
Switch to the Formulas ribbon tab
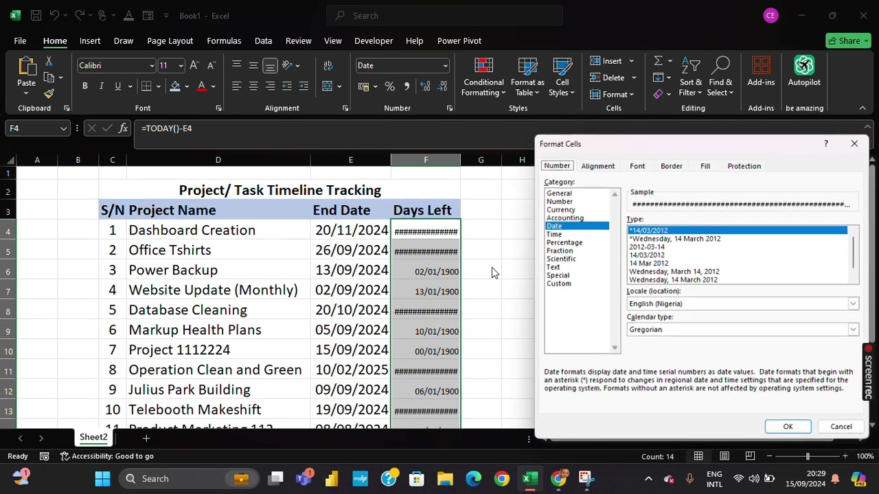coord(224,40)
